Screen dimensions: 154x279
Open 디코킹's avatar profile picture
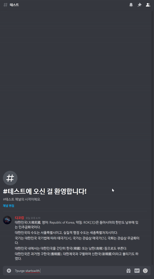coord(7,220)
